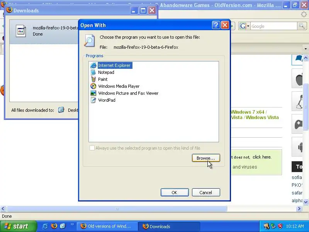
Task: Click the horizontal scrollbar left arrow
Action: point(3,208)
